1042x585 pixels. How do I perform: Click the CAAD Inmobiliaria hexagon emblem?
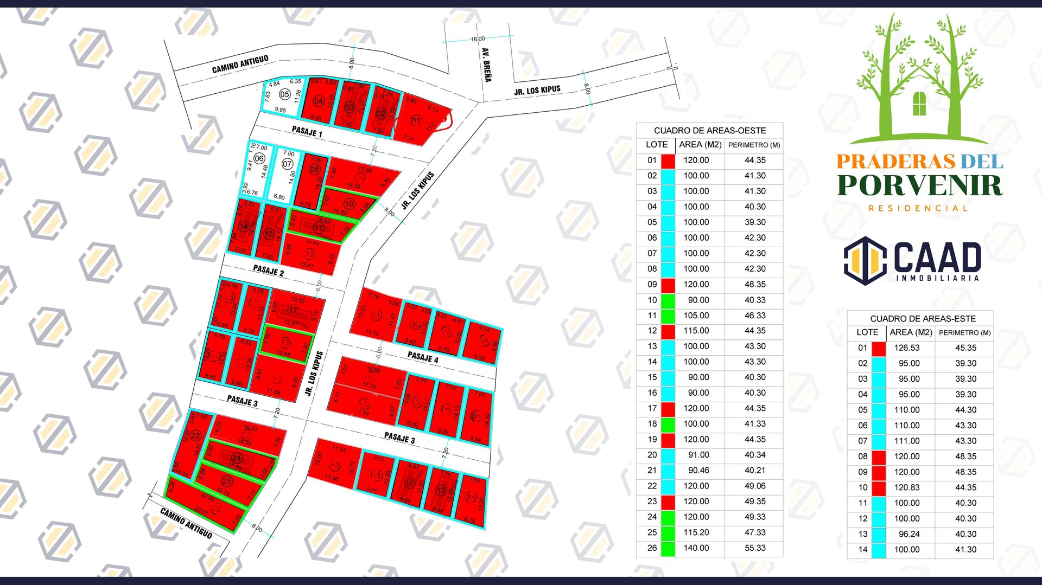(865, 261)
